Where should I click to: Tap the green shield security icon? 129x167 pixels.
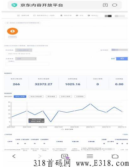tap(14, 5)
